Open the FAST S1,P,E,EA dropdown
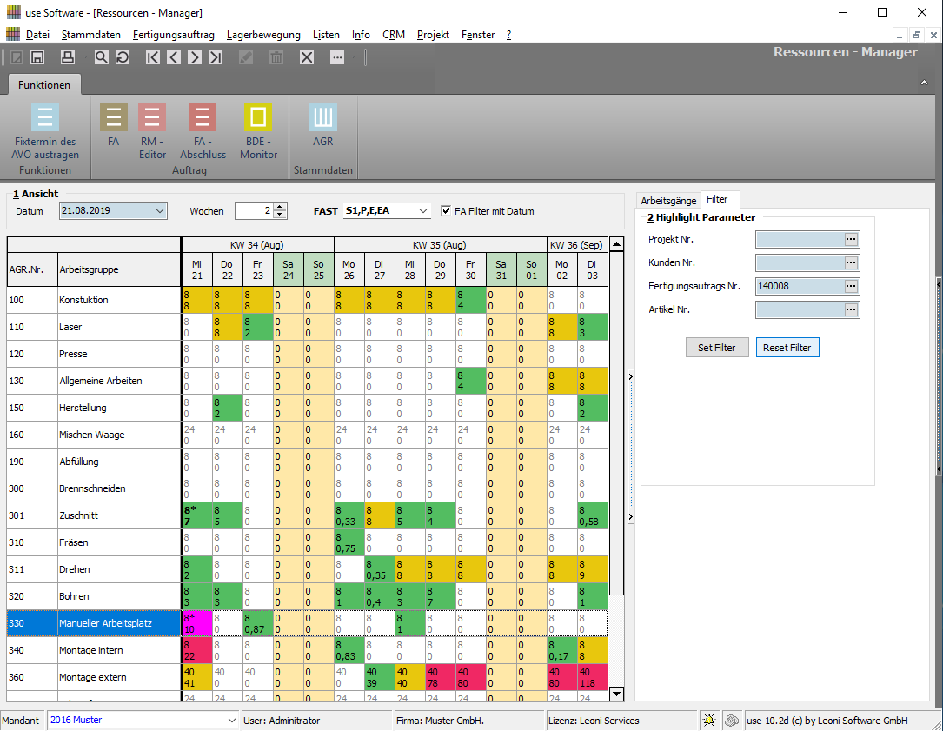This screenshot has height=731, width=943. (x=422, y=211)
